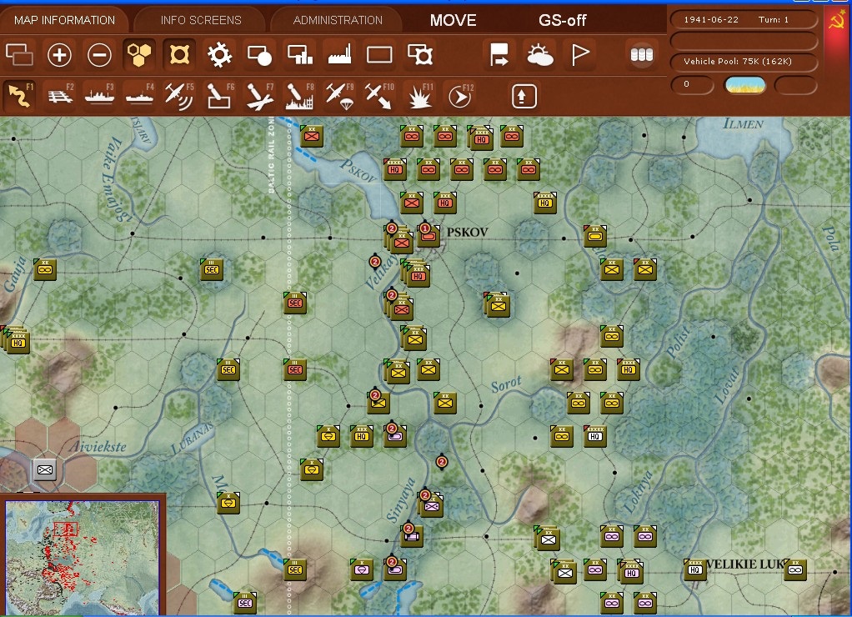852x617 pixels.
Task: Click the stacked cylinders depot icon
Action: pos(642,55)
